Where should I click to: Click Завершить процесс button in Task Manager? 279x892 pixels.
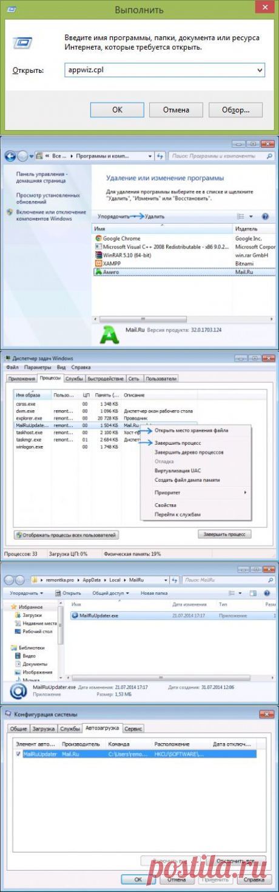(224, 535)
